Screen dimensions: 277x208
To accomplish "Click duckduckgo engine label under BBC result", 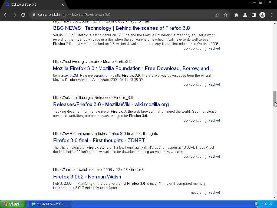I will pyautogui.click(x=192, y=48).
